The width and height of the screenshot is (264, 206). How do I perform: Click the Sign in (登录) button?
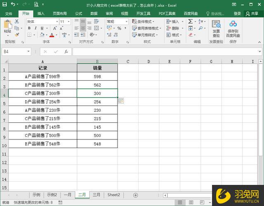point(237,14)
